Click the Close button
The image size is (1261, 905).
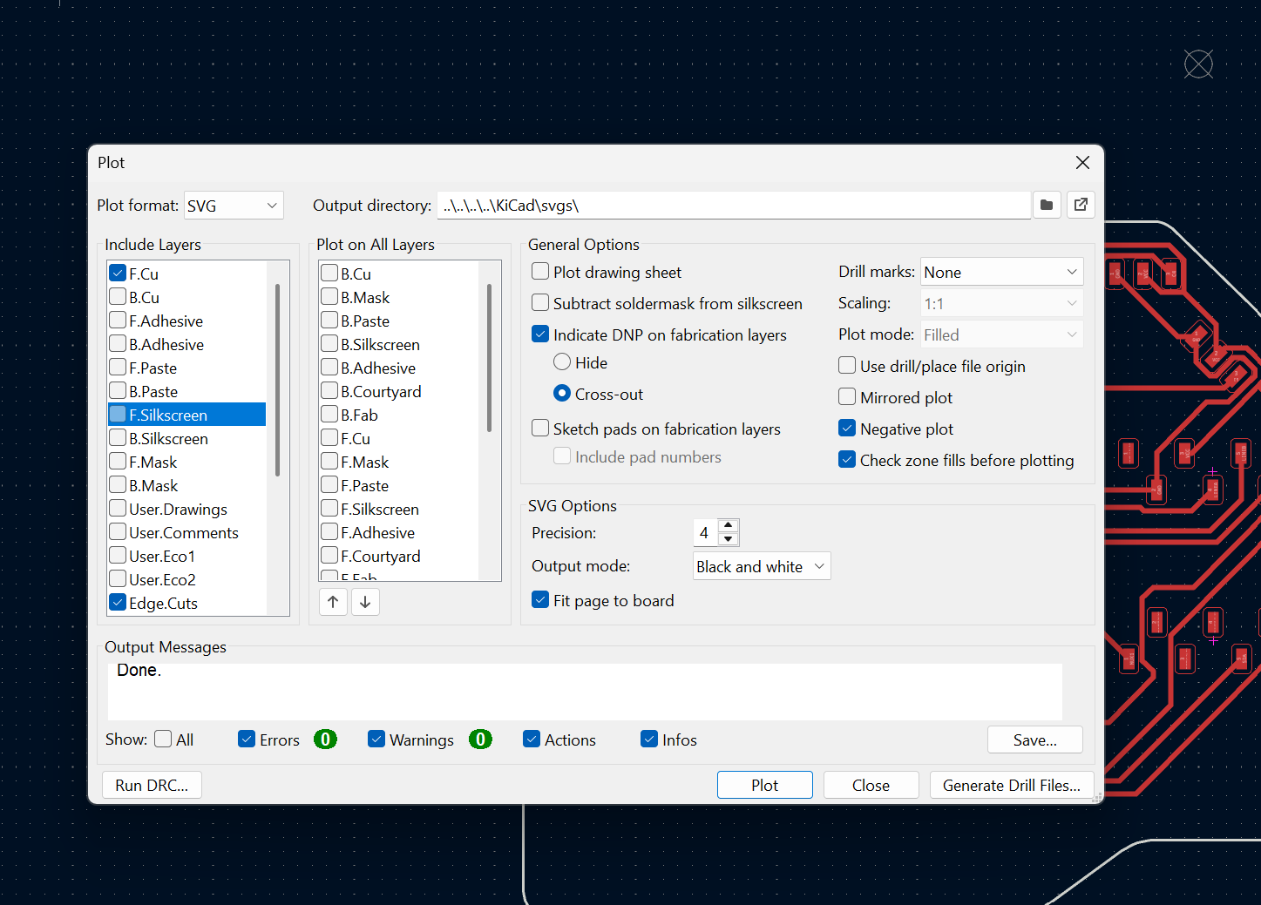(x=871, y=785)
